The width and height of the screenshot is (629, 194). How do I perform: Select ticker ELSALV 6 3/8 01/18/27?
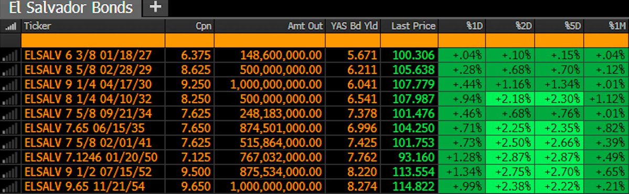[88, 55]
